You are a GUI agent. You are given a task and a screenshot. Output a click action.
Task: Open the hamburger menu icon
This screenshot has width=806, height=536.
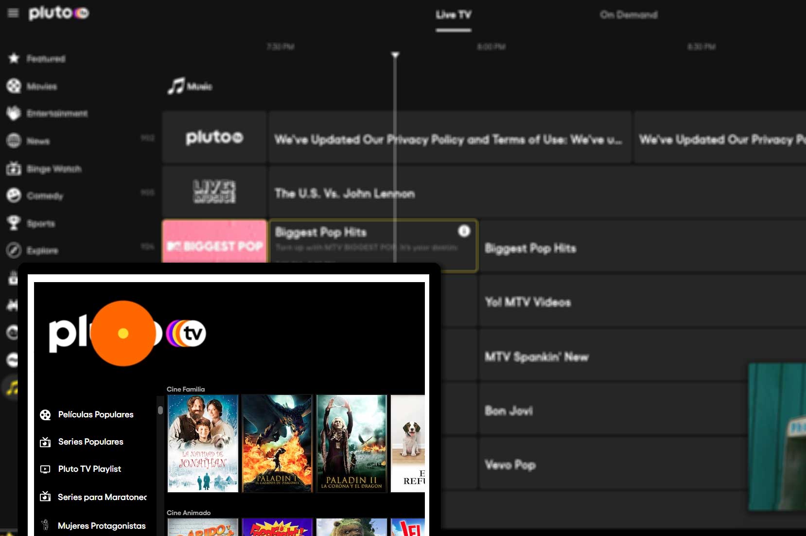tap(13, 13)
